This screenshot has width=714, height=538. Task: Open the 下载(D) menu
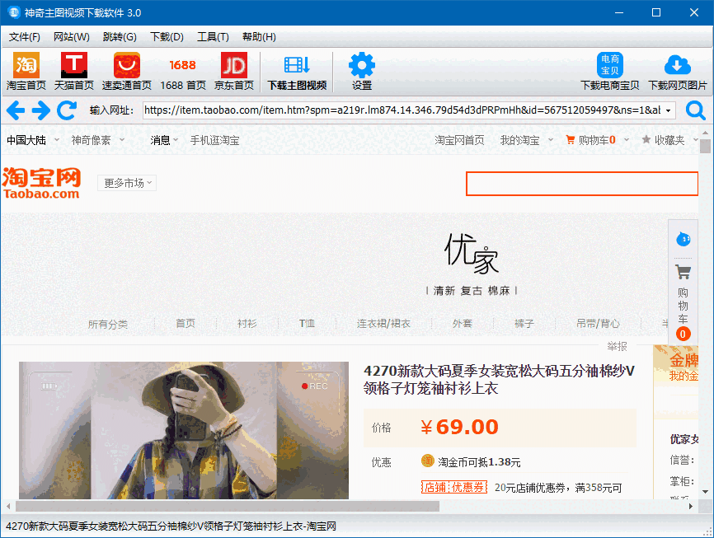(x=166, y=36)
